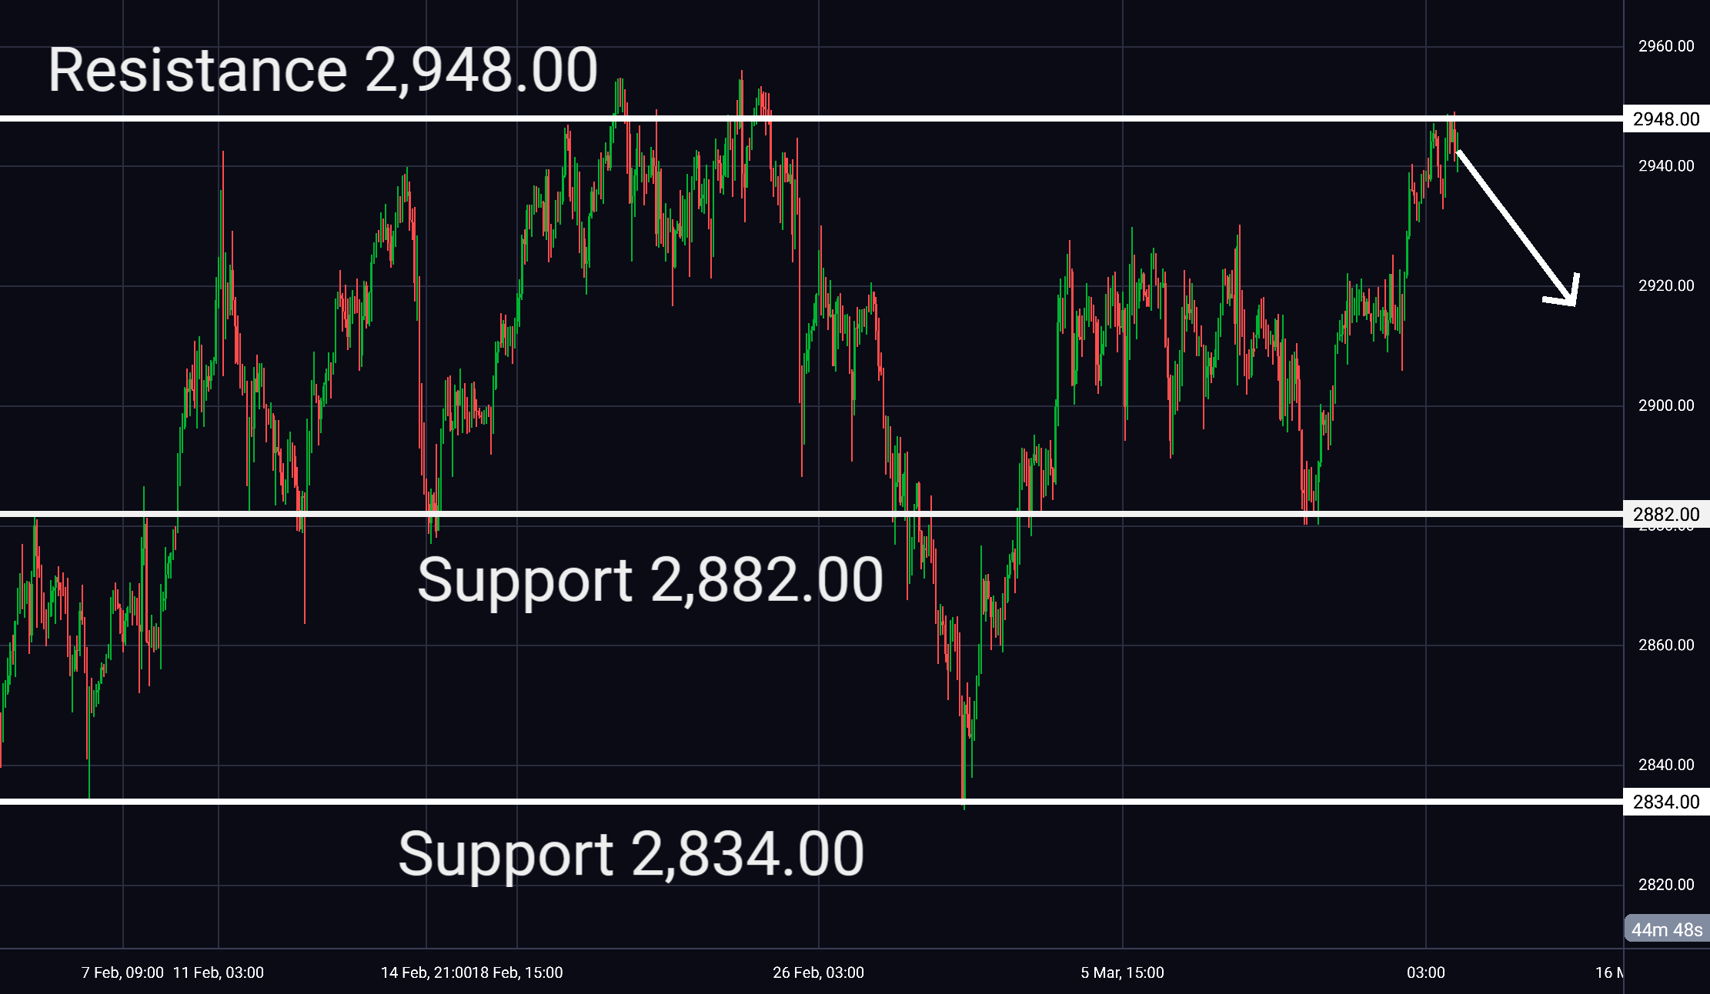Click the 2834.00 price label on axis
The height and width of the screenshot is (994, 1710).
1666,802
